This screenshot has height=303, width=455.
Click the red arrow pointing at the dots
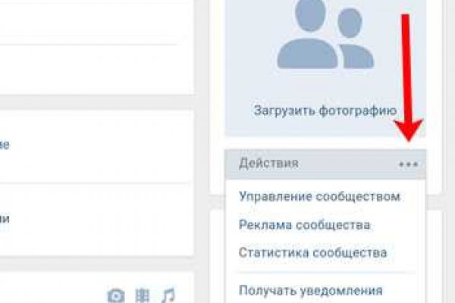tap(407, 76)
